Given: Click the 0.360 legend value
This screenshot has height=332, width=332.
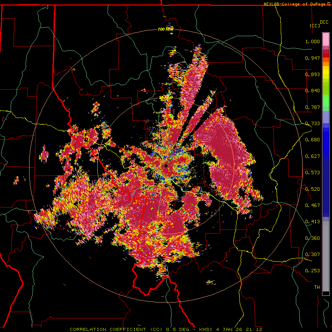Looking at the screenshot, I should point(312,238).
